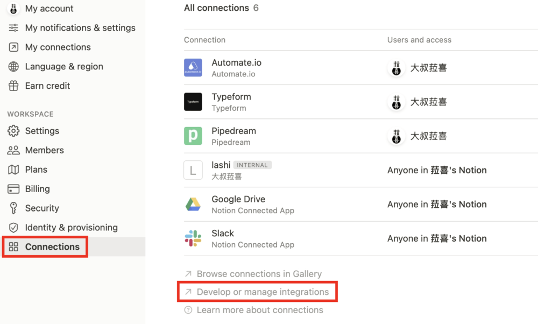Open Learn more about connections
The height and width of the screenshot is (324, 538).
click(x=260, y=310)
